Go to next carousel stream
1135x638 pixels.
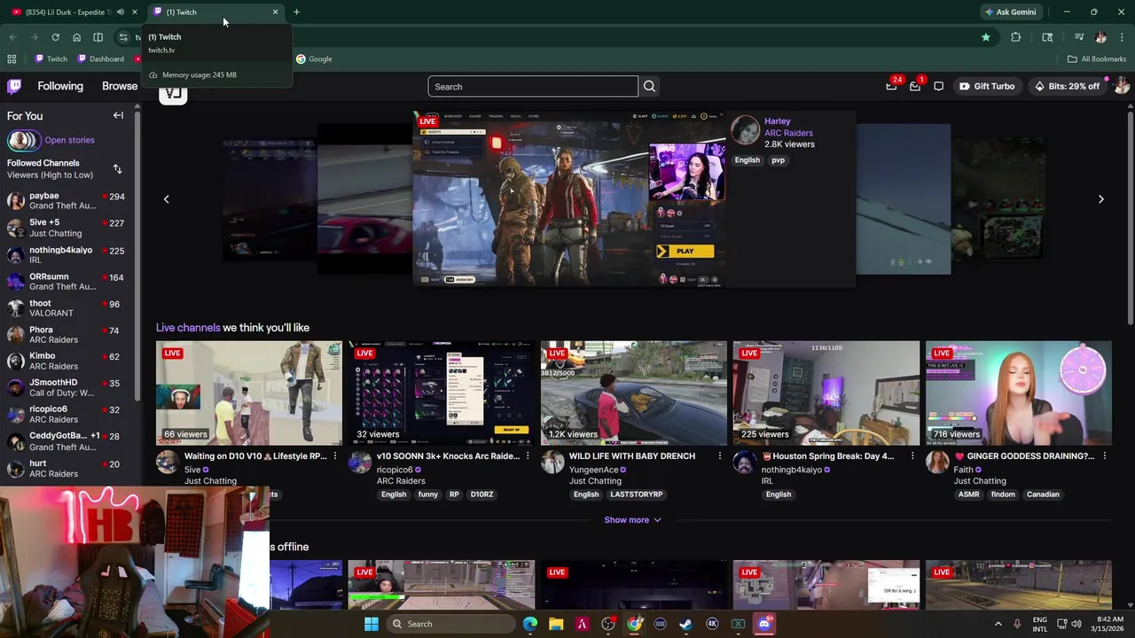tap(1100, 199)
